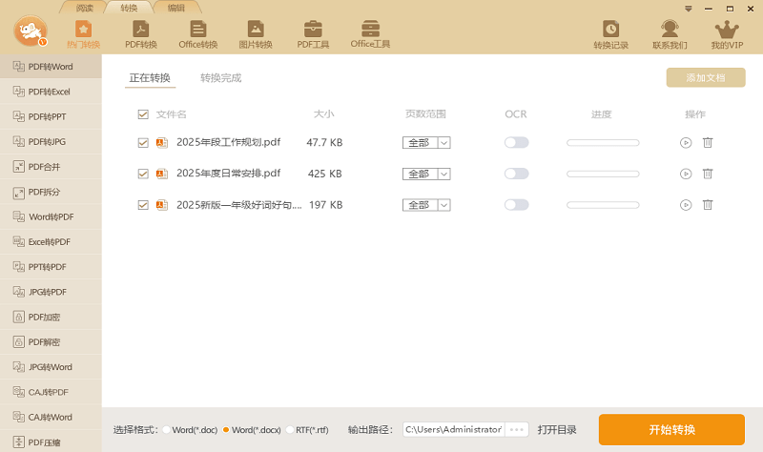This screenshot has width=763, height=452.
Task: Expand page range dropdown for 2025新版一年级 file
Action: (443, 205)
